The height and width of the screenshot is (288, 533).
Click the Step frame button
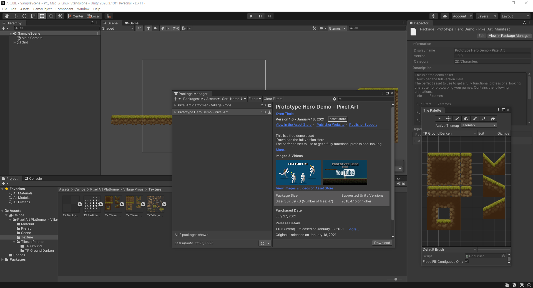tap(269, 16)
